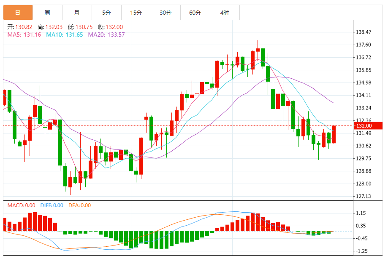The image size is (388, 256).
Task: Click the red 132.00 current price tag
Action: click(x=368, y=125)
